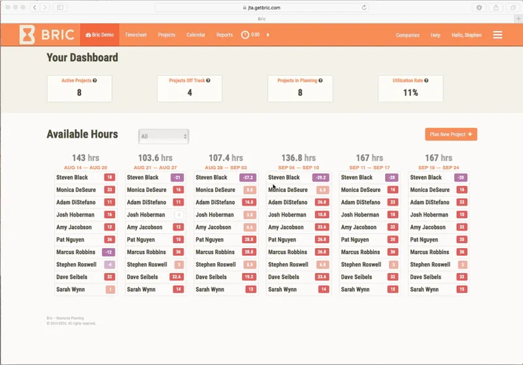Click Active Projects help question icon

pos(95,80)
